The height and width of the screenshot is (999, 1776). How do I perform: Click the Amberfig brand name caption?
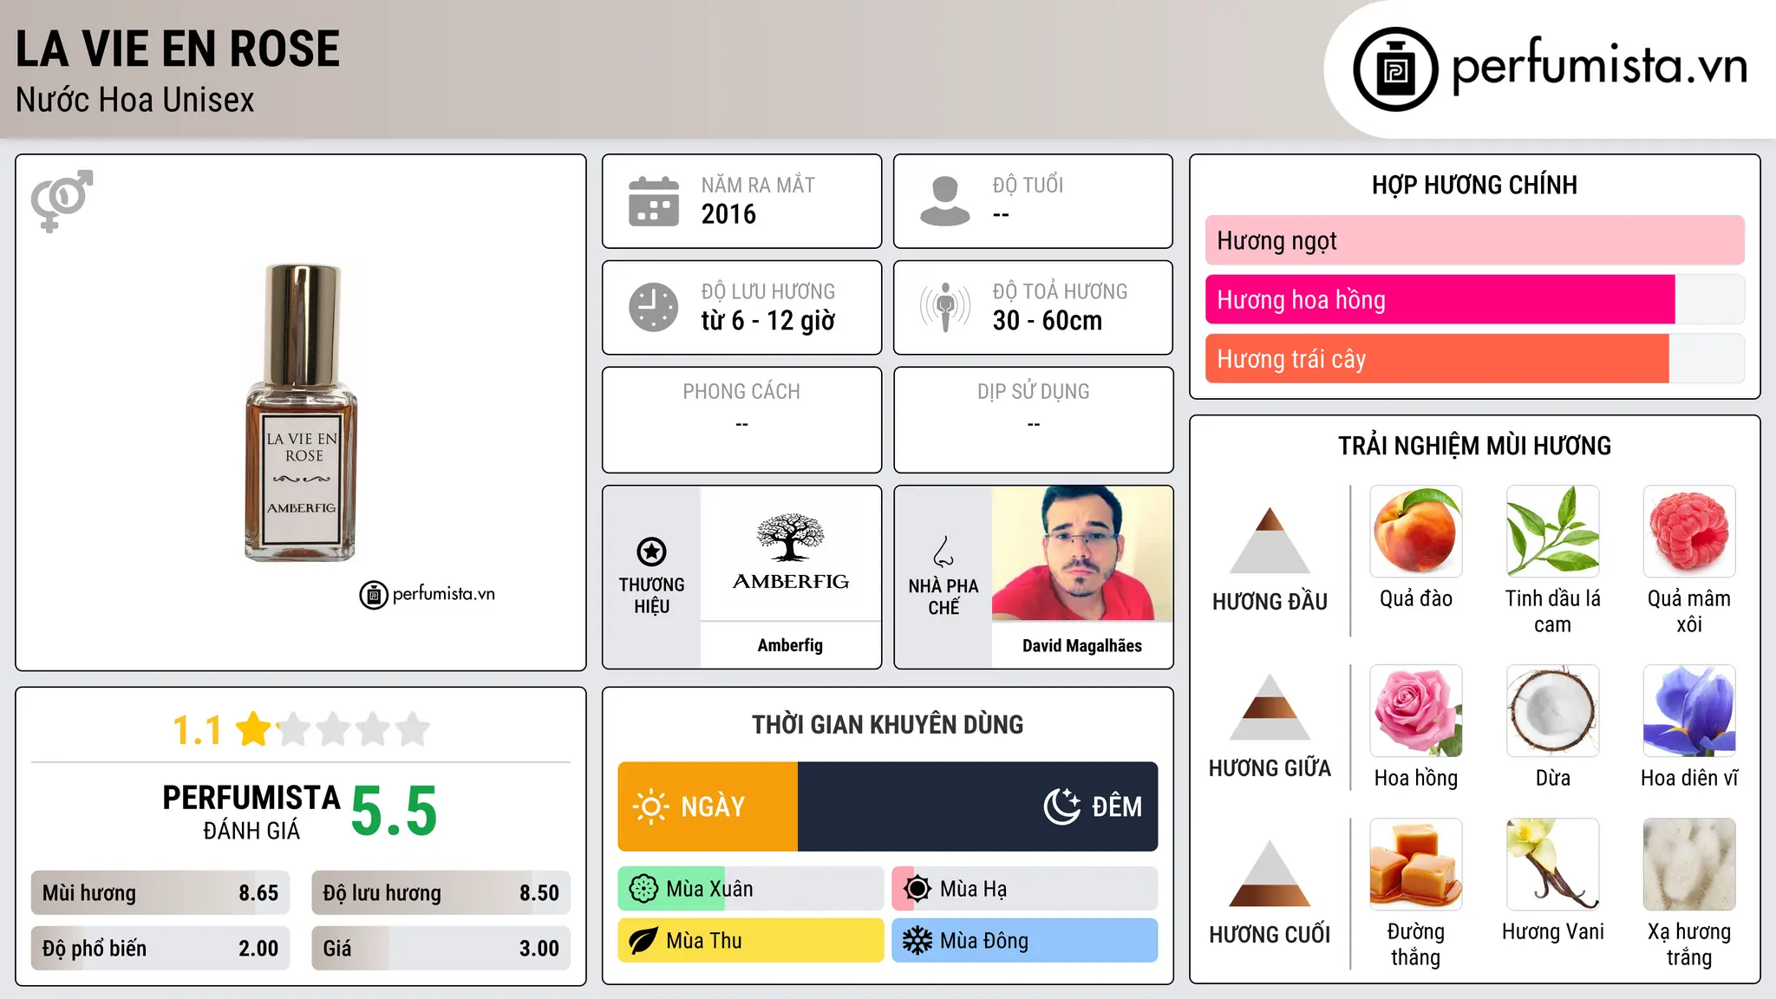pyautogui.click(x=790, y=645)
